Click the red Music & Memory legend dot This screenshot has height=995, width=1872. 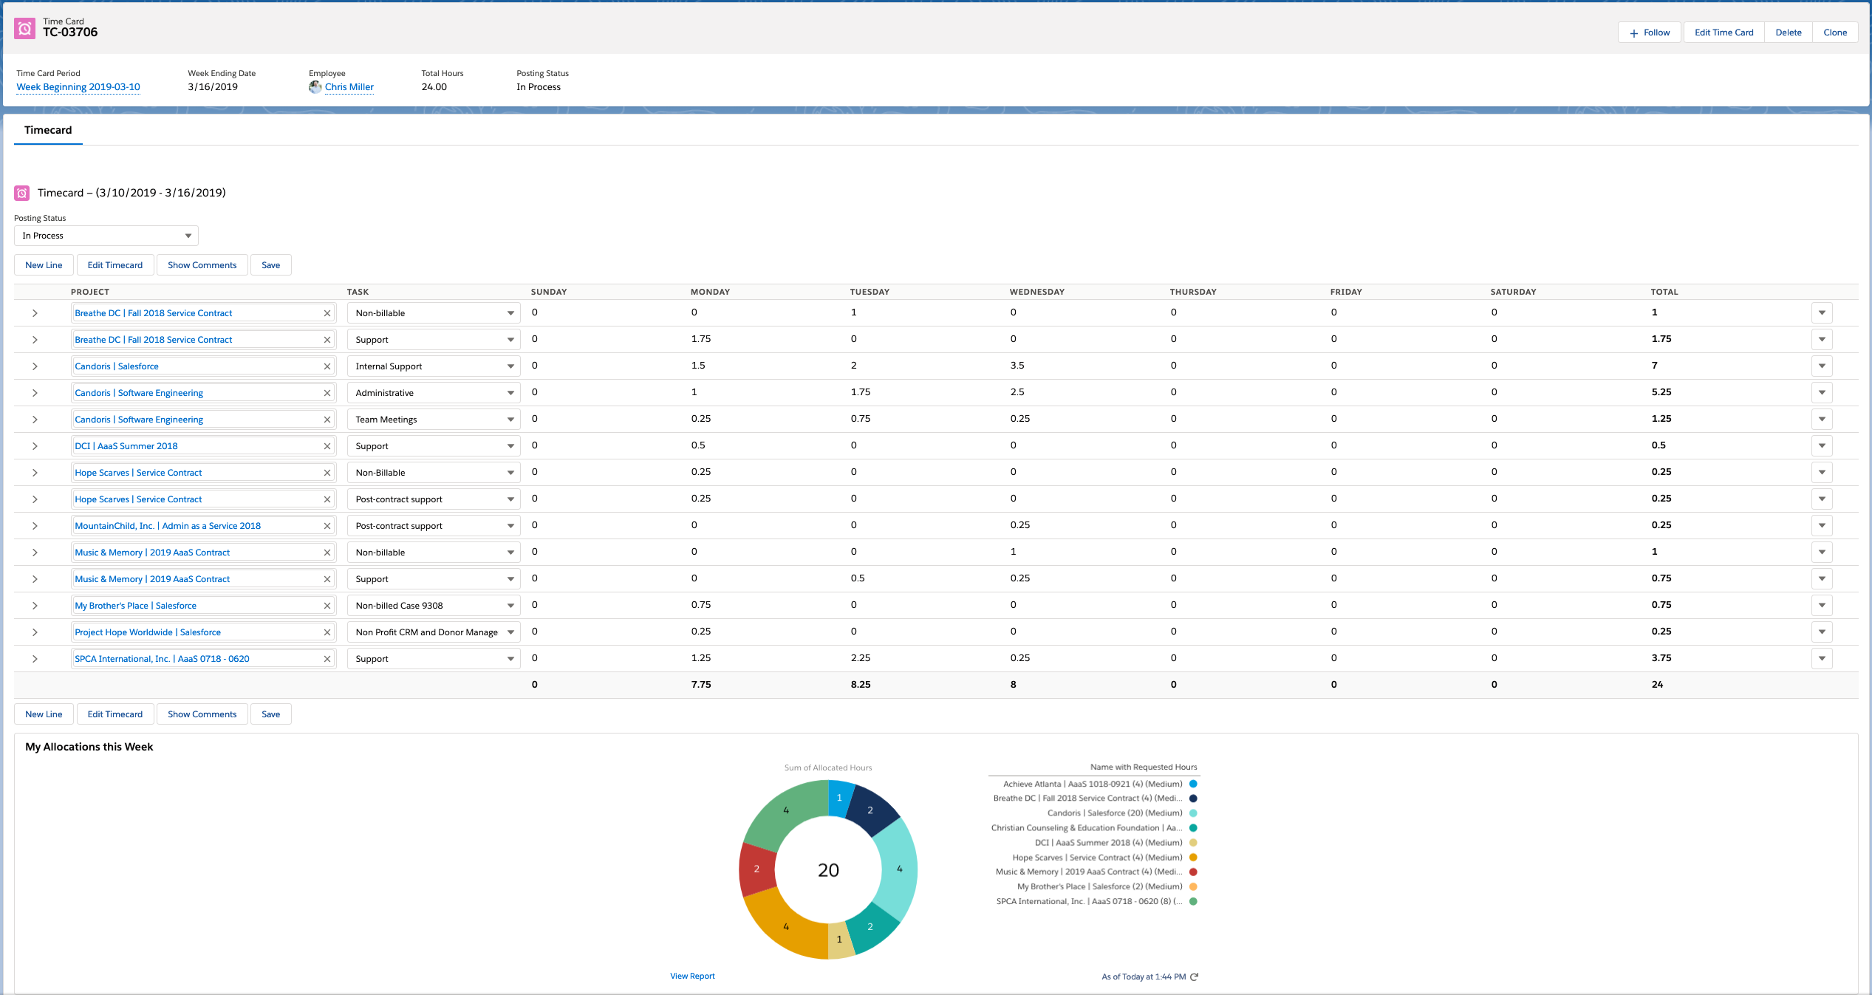[1193, 872]
